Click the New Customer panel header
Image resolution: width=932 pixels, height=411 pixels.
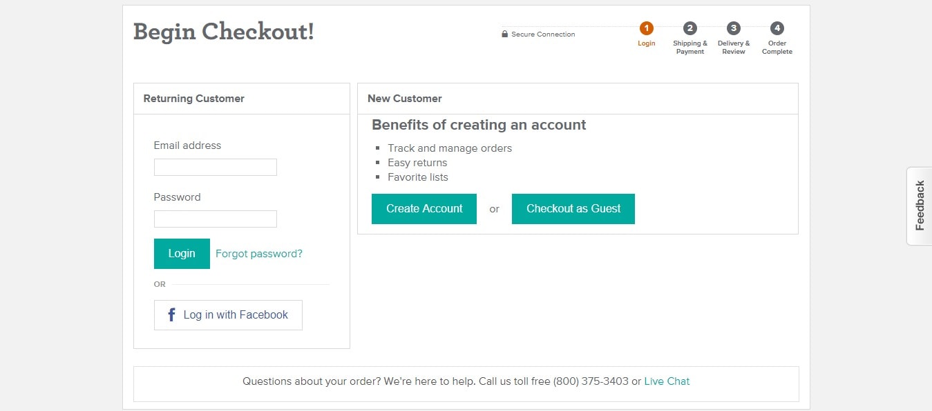[578, 99]
